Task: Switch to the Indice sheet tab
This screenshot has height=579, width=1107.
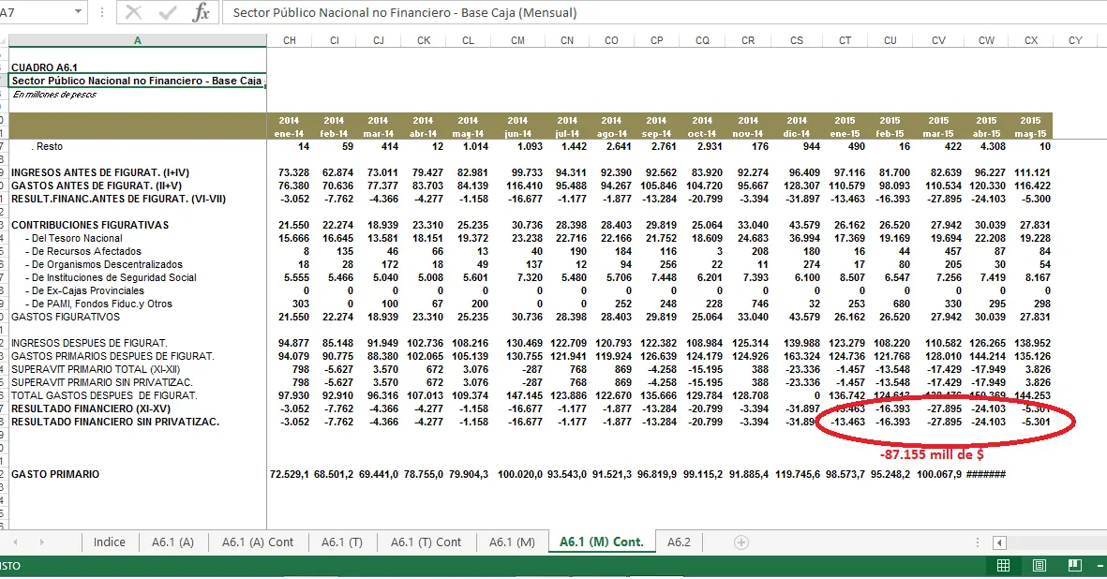Action: (110, 542)
